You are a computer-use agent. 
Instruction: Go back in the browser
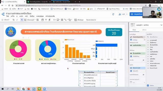[x=2, y=6]
